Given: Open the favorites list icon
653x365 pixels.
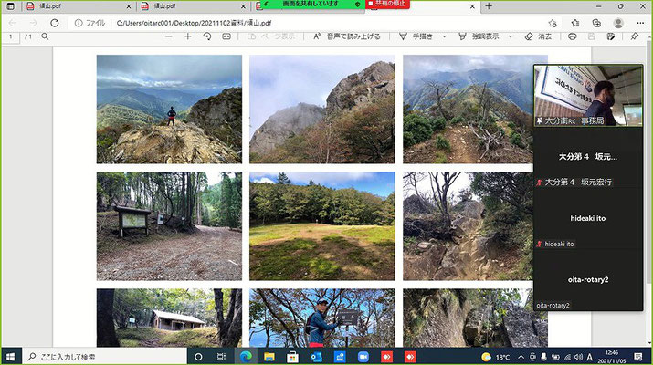Looking at the screenshot, I should 575,24.
